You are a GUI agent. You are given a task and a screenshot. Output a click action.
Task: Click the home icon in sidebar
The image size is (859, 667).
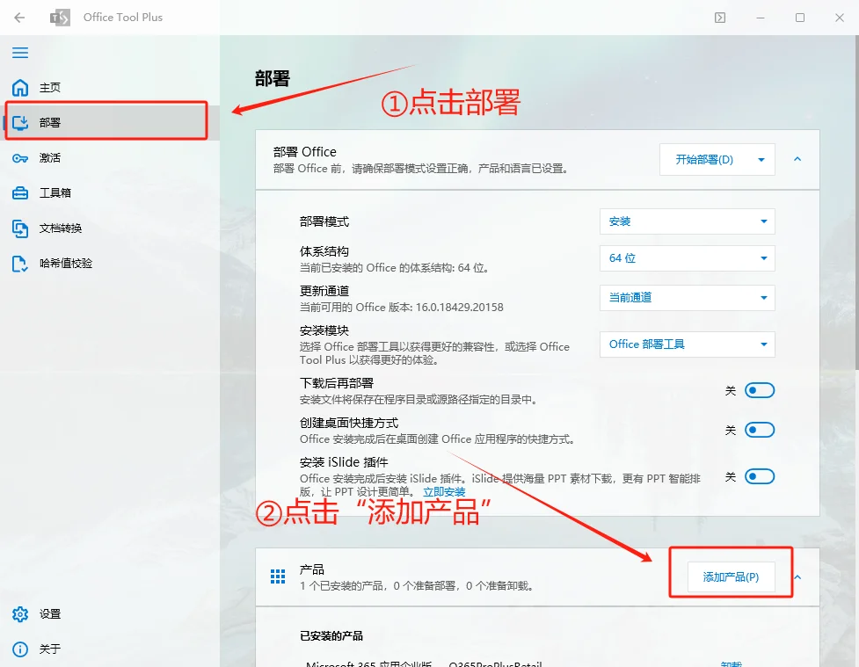[x=20, y=88]
